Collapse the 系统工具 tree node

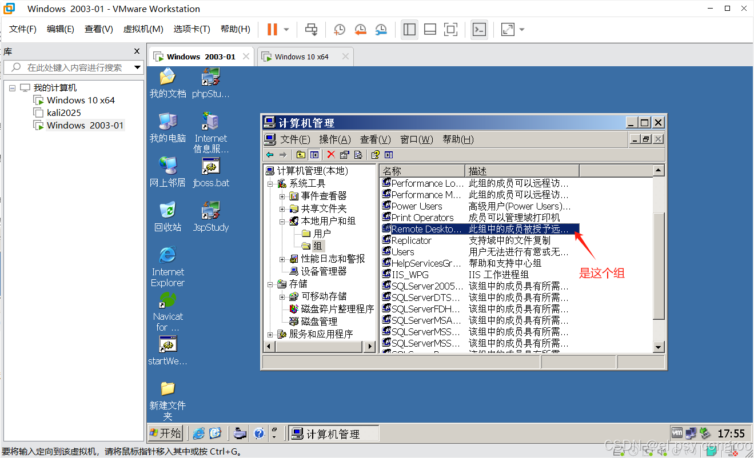[270, 183]
